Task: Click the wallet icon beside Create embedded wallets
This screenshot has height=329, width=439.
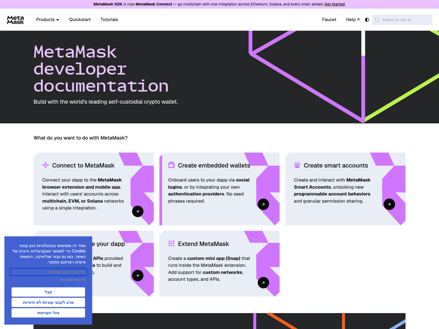Action: [x=171, y=165]
